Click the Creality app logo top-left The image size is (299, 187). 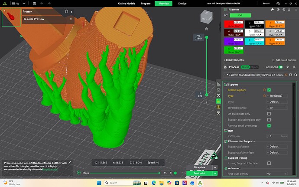5,3
